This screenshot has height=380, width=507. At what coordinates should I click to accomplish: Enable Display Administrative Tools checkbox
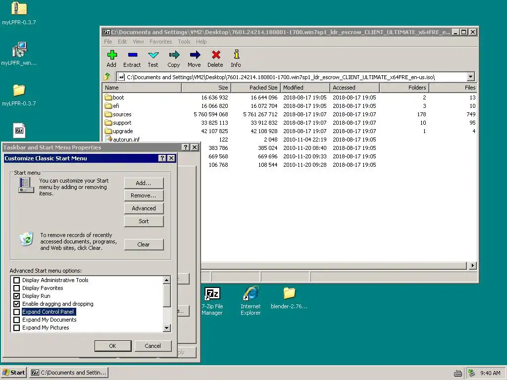pyautogui.click(x=16, y=280)
